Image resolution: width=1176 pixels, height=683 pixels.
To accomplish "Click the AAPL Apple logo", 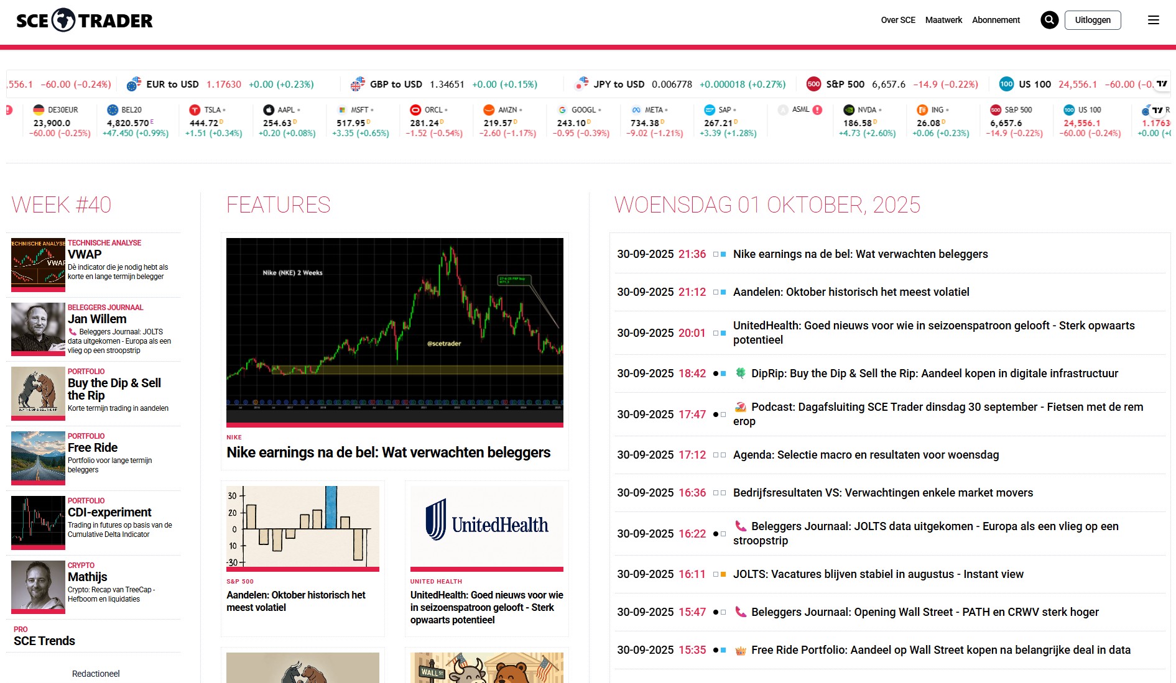I will pyautogui.click(x=269, y=110).
